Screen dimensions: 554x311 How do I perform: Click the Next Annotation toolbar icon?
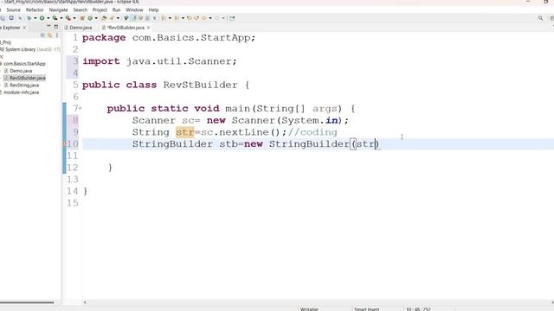coord(164,18)
